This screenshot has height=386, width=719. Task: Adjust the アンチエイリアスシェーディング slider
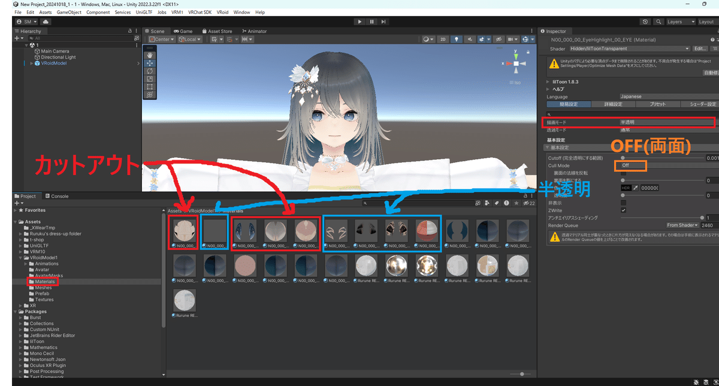click(661, 218)
